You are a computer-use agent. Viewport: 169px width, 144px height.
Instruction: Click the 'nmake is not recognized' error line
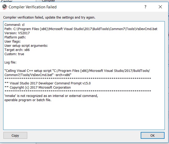(x=51, y=96)
